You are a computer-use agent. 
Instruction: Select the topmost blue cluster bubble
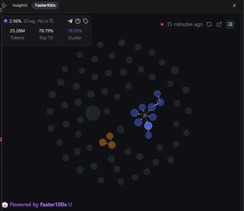(157, 93)
